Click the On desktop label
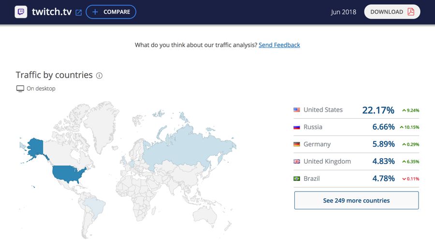Image resolution: width=435 pixels, height=247 pixels. tap(41, 89)
